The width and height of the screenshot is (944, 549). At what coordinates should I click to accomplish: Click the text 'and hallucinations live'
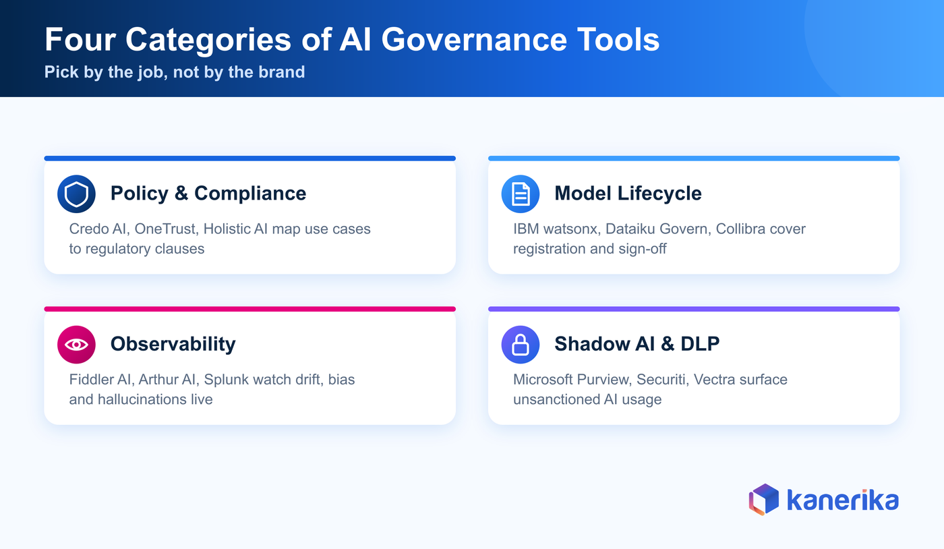click(x=141, y=399)
